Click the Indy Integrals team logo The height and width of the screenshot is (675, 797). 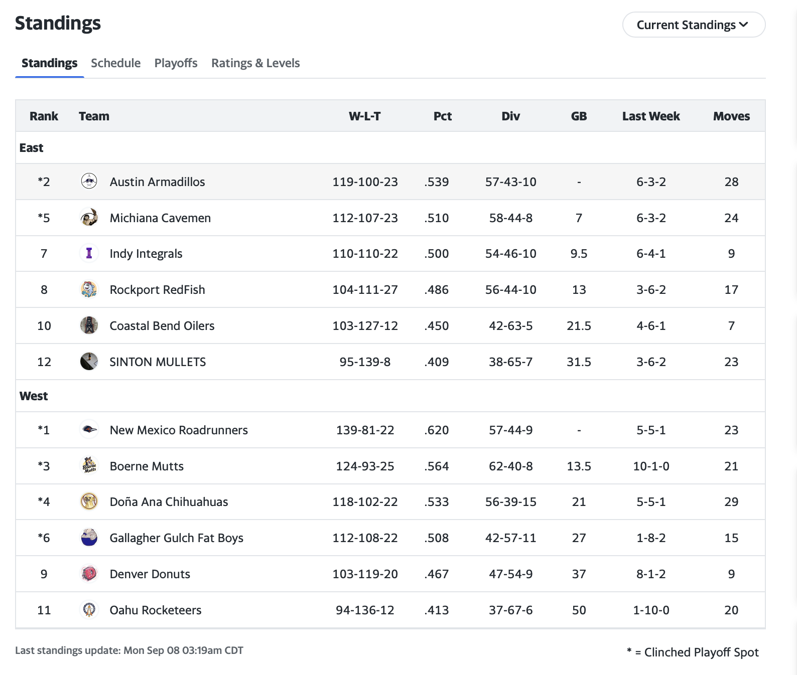coord(89,253)
